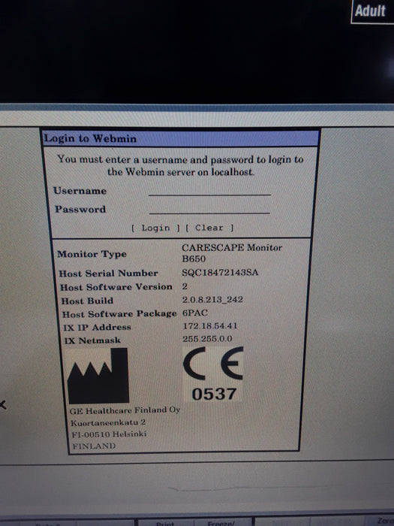This screenshot has width=394, height=526.
Task: Click the 'IX IP Address' label
Action: (x=97, y=327)
